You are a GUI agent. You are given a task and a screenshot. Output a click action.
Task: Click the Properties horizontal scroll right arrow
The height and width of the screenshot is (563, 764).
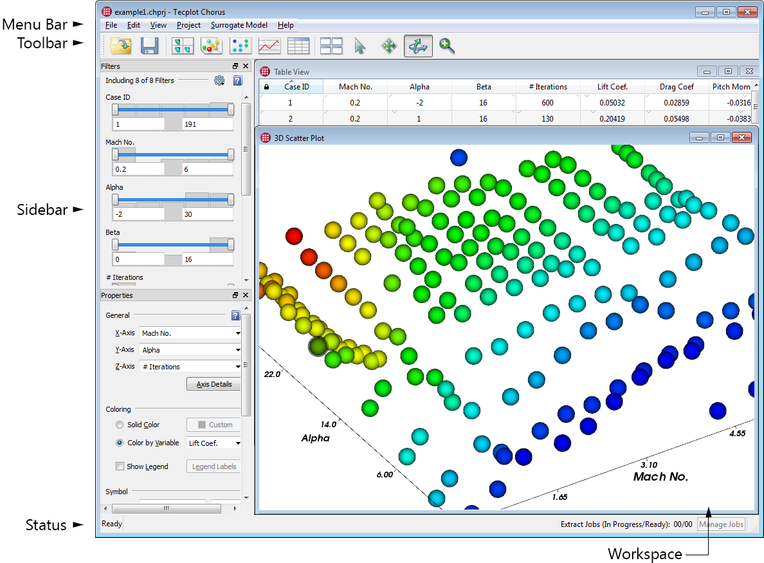point(235,508)
